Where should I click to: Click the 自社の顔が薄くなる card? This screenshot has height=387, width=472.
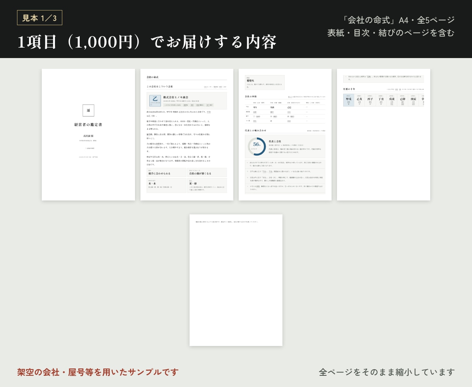pos(207,173)
